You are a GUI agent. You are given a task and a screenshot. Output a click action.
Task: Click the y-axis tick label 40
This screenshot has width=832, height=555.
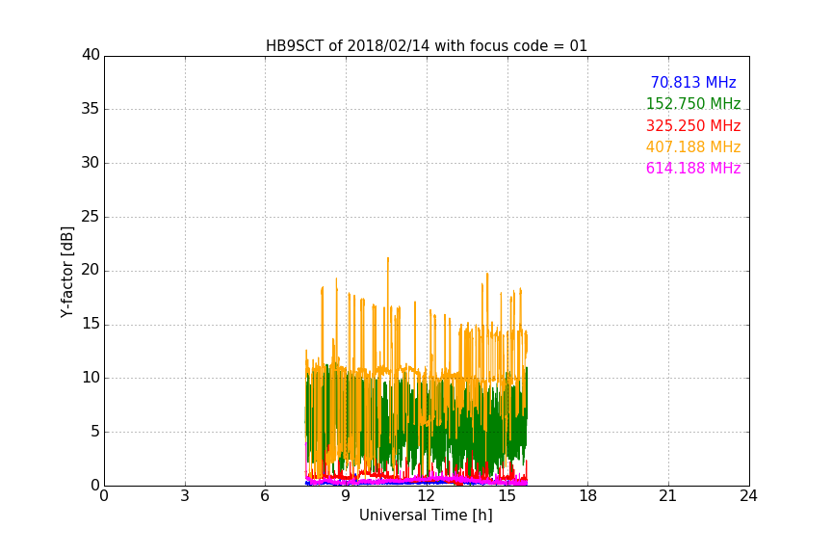click(x=91, y=55)
